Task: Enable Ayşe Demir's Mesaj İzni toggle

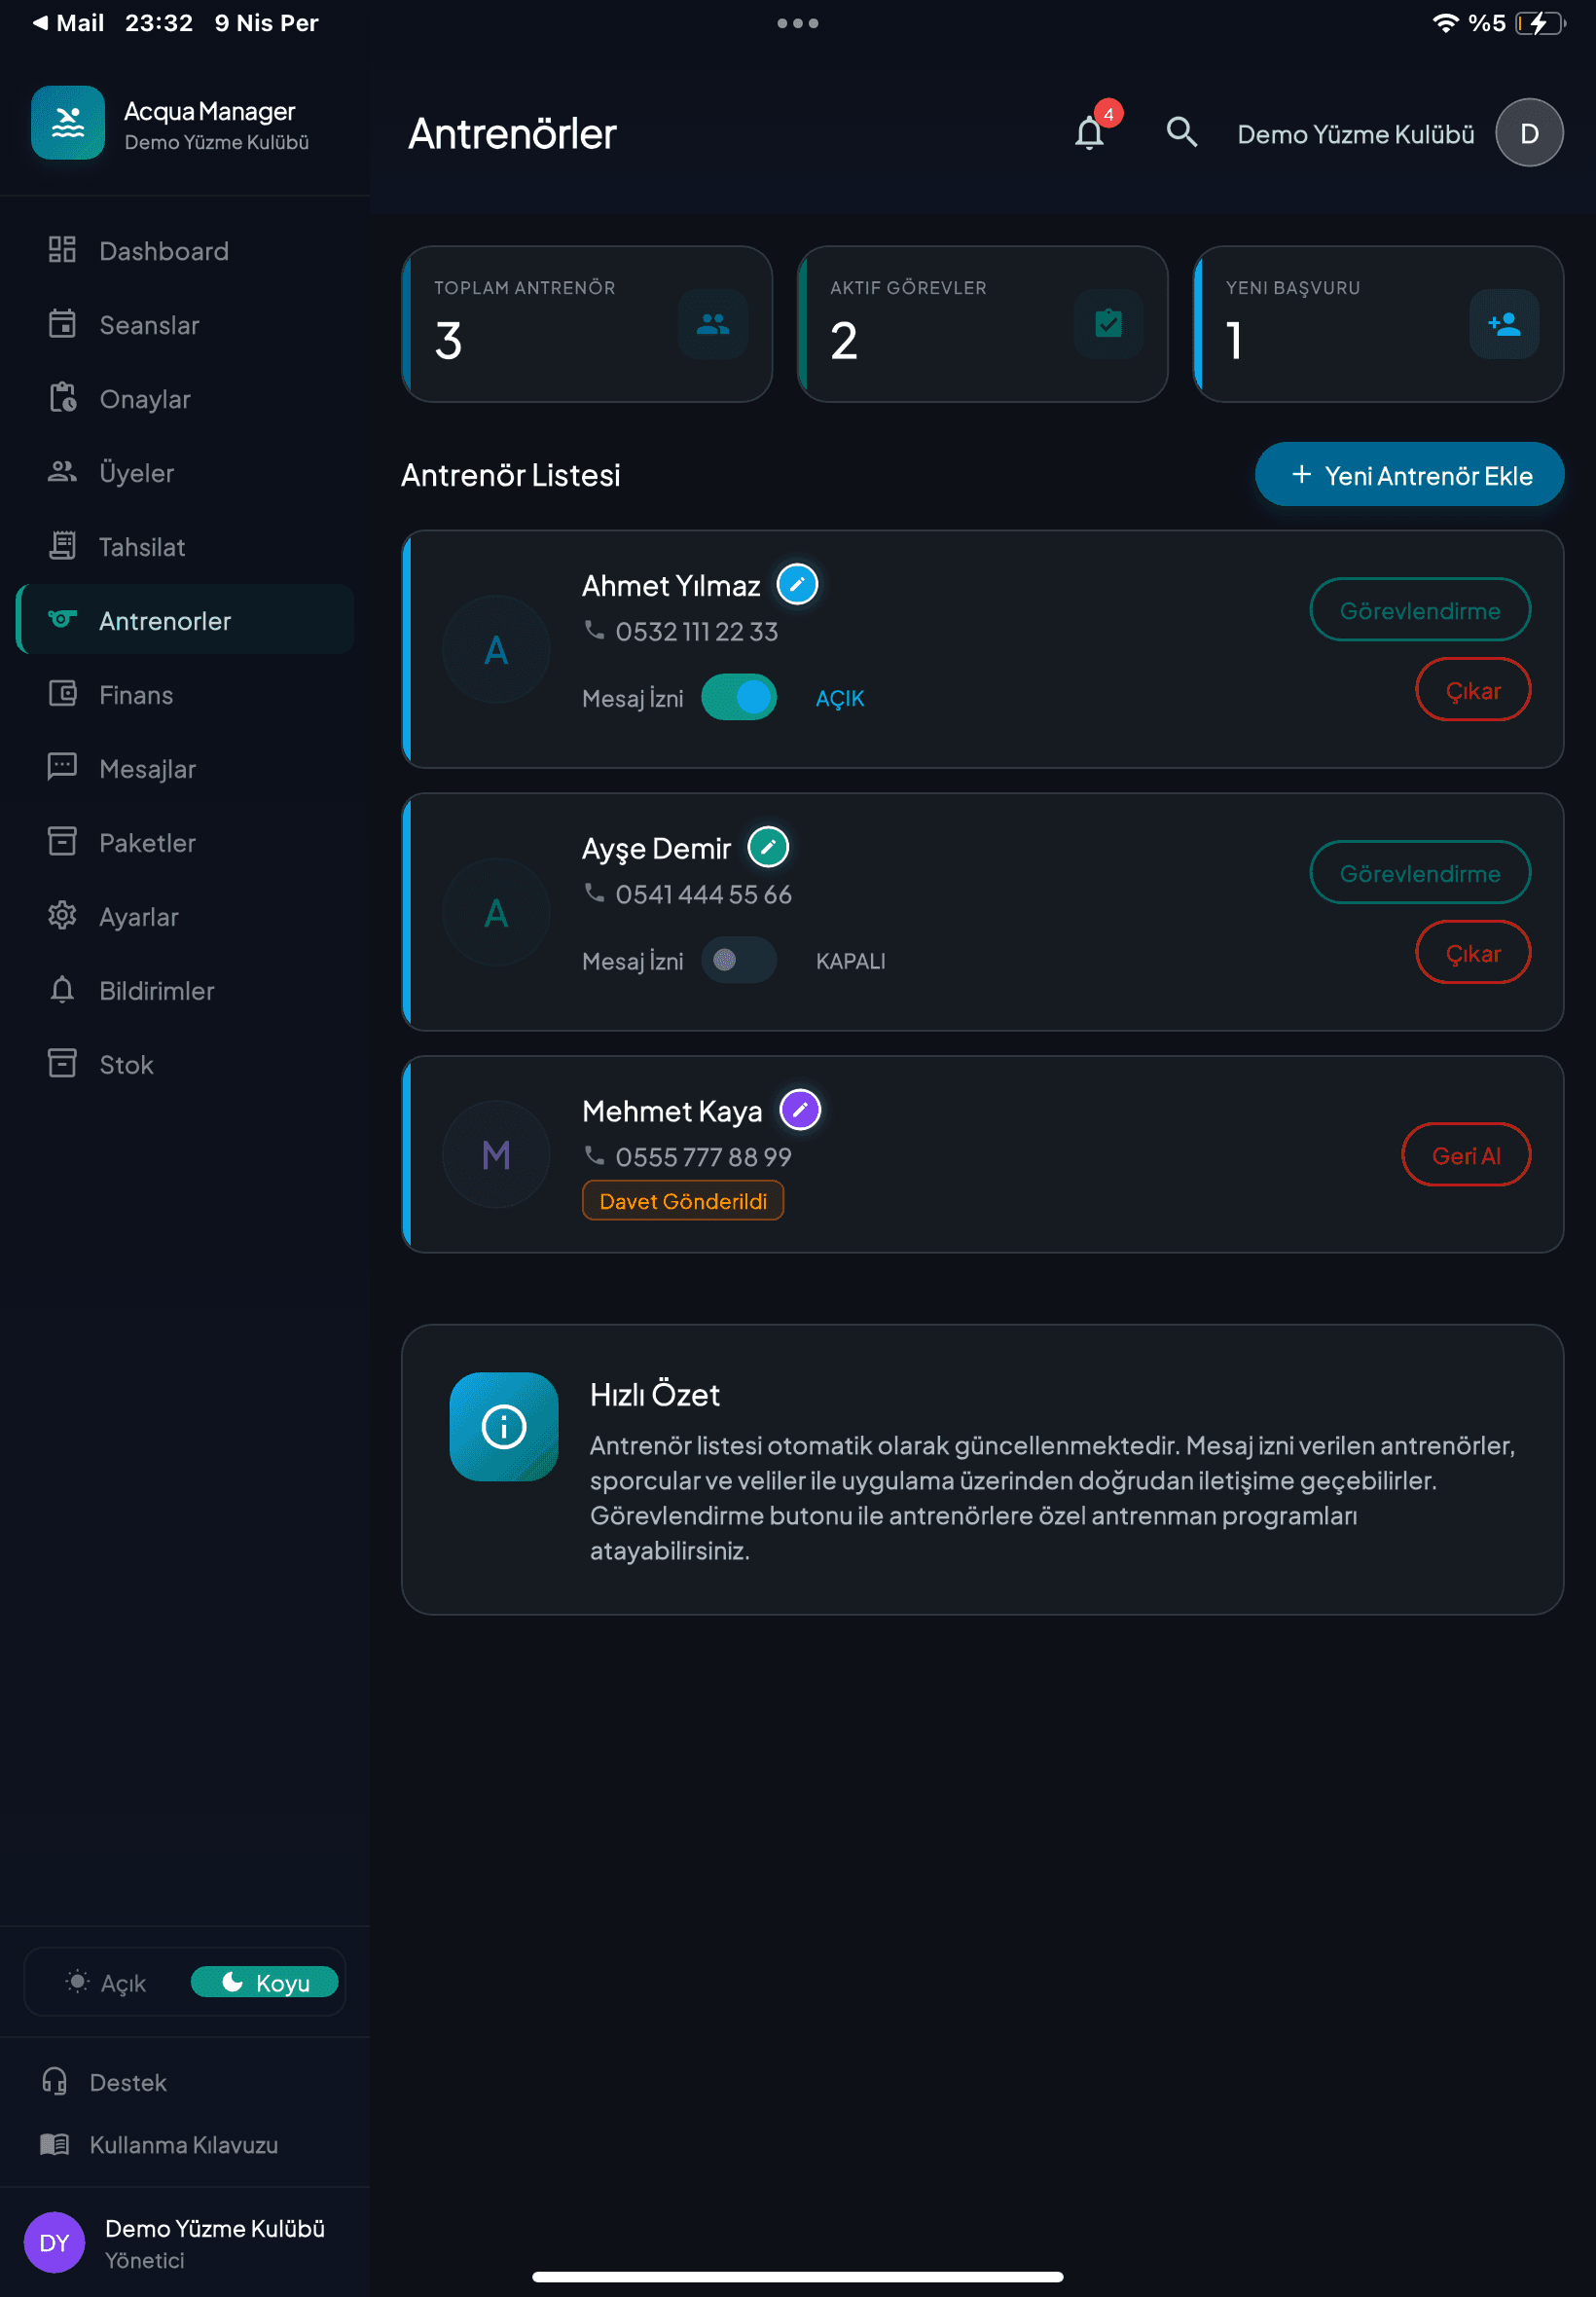Action: 739,960
